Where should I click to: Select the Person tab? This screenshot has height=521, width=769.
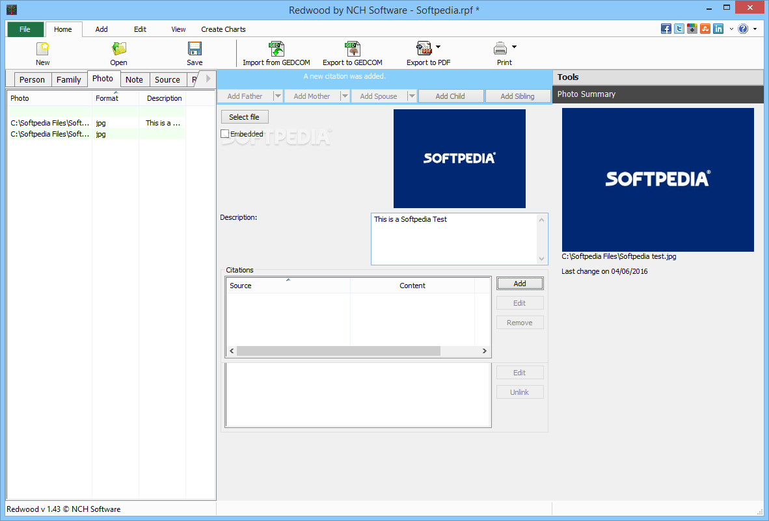(33, 79)
